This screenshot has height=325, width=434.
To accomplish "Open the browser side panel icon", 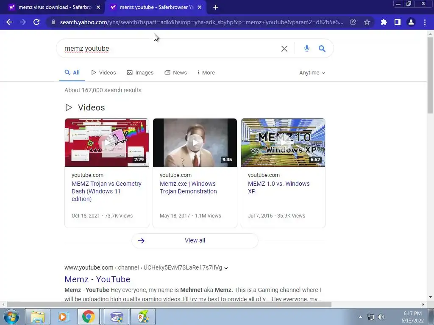I will [398, 22].
